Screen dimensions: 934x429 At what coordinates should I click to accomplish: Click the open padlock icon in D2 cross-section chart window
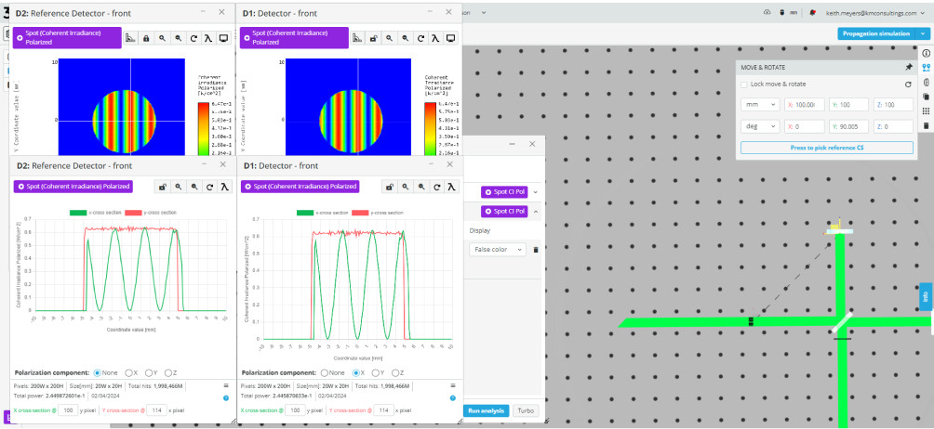(x=162, y=187)
